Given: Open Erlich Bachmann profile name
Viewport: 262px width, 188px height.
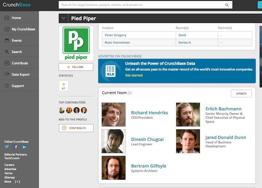Looking at the screenshot, I should (223, 109).
